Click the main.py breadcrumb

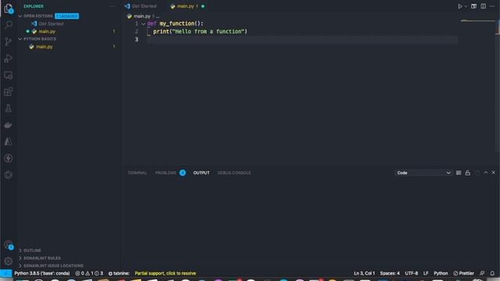coord(141,16)
